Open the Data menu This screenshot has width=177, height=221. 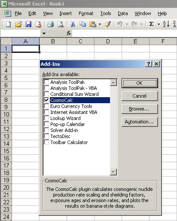(x=123, y=13)
